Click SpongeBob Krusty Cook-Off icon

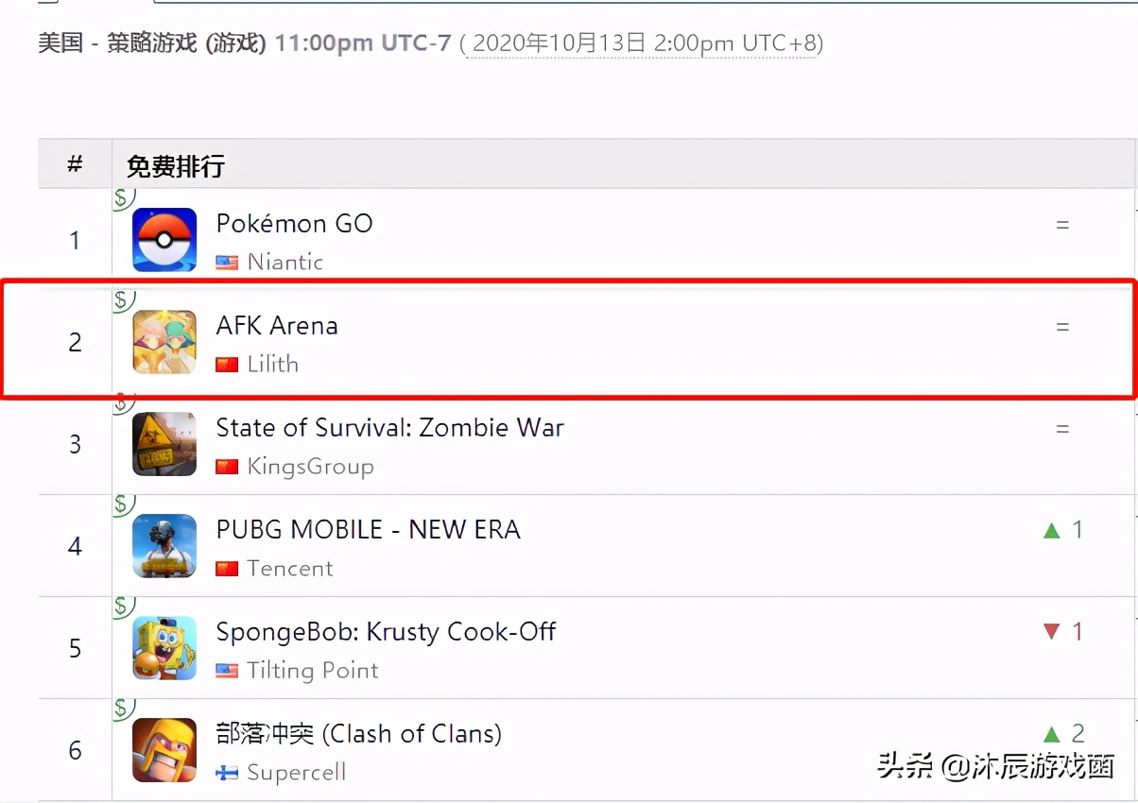coord(164,648)
